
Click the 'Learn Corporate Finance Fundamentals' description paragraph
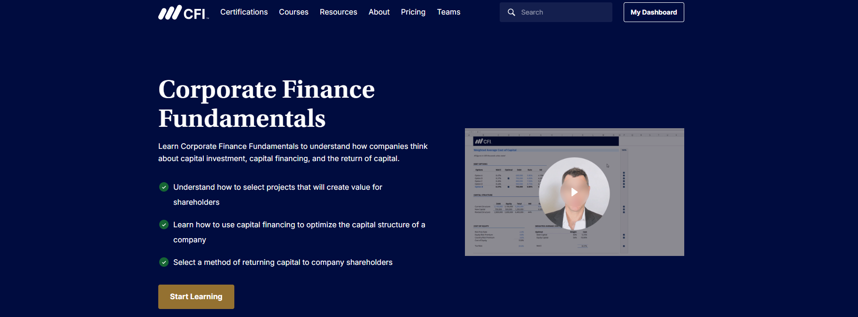293,152
